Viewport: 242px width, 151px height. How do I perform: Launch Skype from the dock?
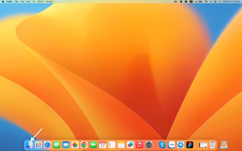[162, 145]
